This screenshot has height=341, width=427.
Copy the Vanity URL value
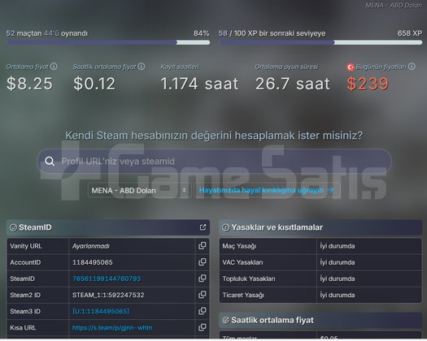pos(202,246)
